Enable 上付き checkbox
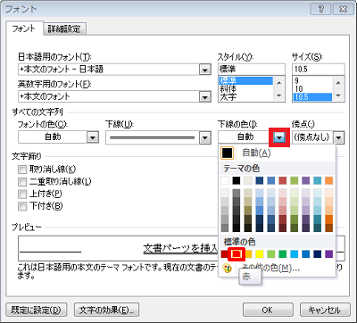 [22, 194]
